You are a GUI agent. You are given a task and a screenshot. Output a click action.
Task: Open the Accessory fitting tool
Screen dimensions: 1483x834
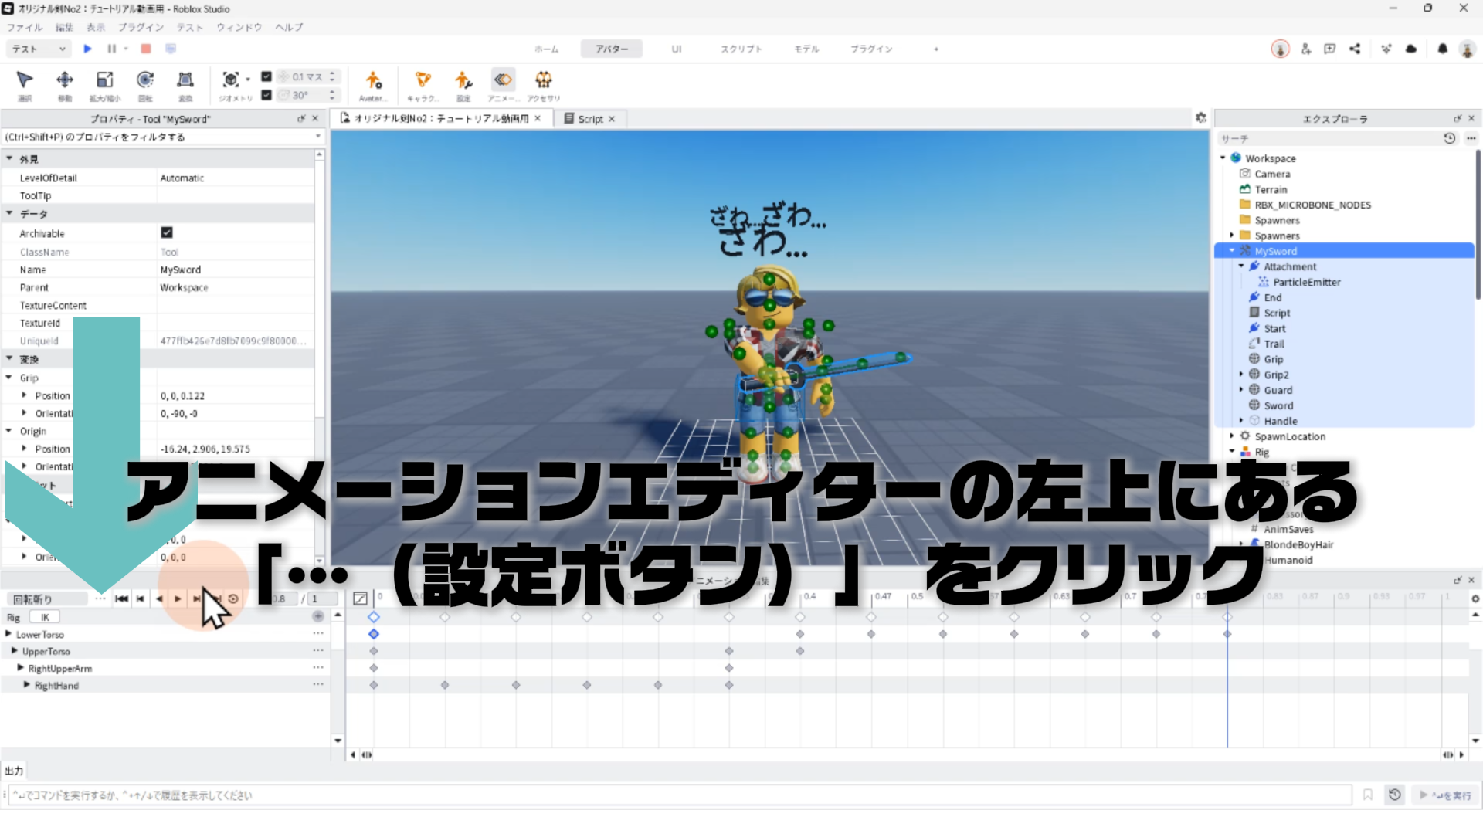(x=544, y=80)
